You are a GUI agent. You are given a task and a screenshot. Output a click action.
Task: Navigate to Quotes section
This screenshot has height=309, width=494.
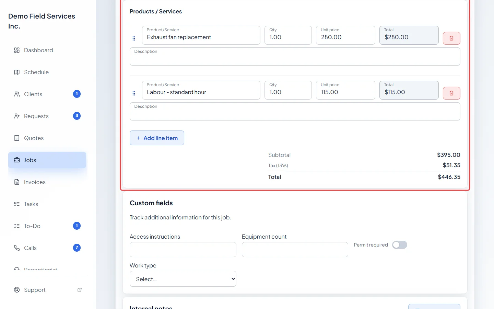47,138
